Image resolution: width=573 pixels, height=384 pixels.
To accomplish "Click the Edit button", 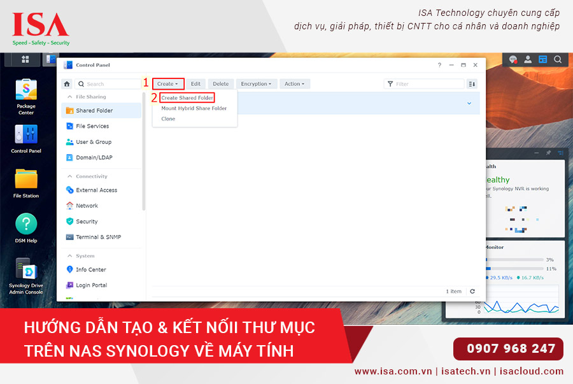I will (196, 84).
